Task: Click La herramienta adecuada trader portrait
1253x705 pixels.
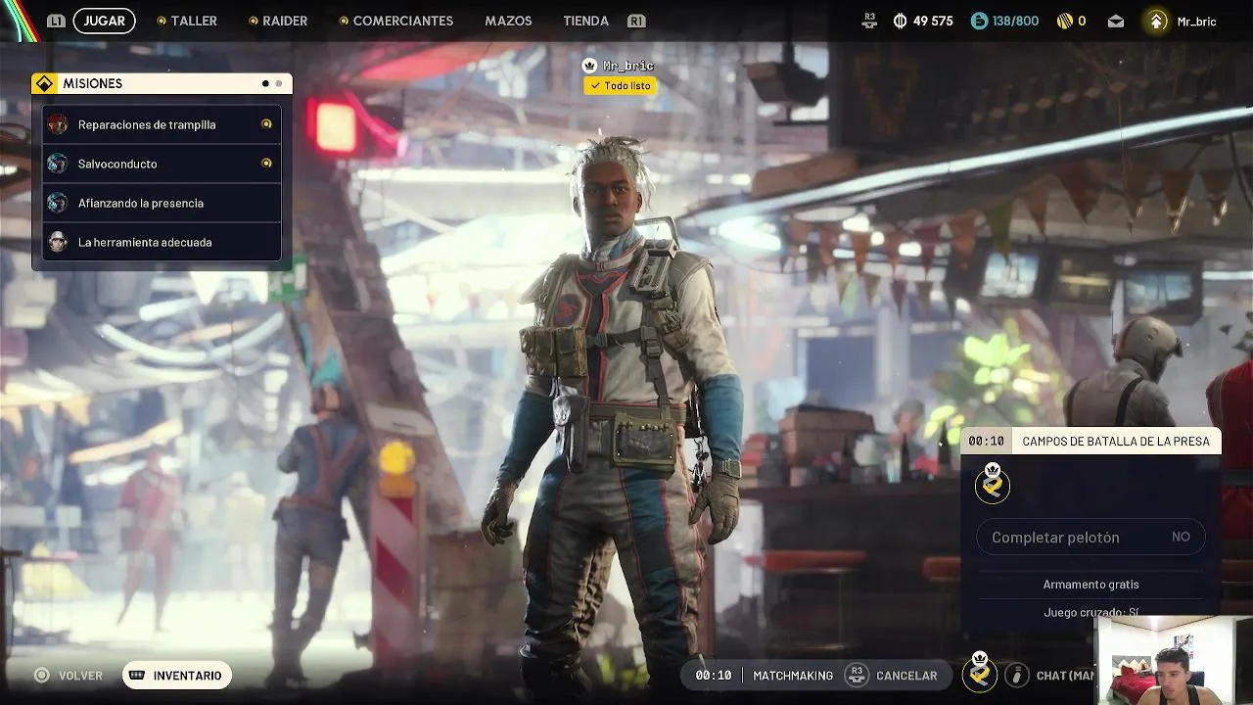Action: pyautogui.click(x=58, y=242)
